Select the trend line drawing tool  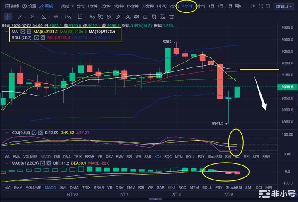(20, 17)
